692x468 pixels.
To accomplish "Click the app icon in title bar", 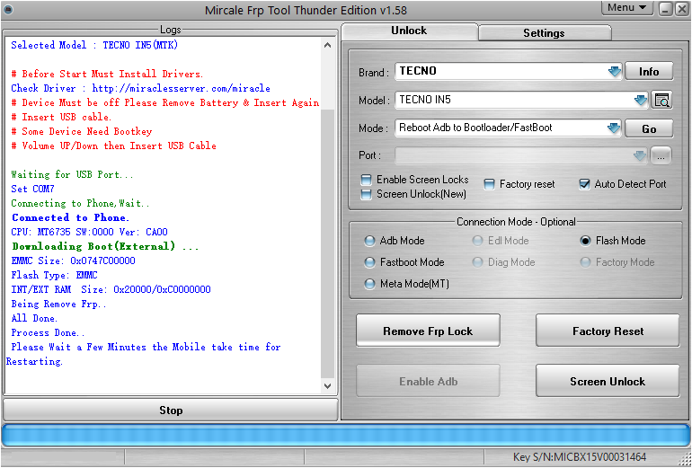I will (x=8, y=9).
